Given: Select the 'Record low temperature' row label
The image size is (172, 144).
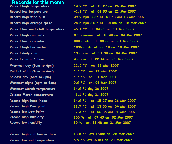Looking at the screenshot, I should tap(29, 12).
